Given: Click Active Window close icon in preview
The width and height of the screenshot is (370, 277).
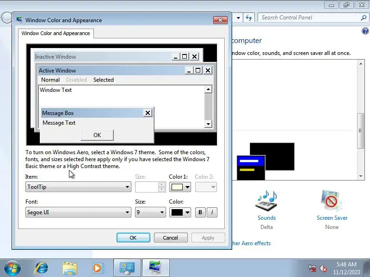Looking at the screenshot, I should point(208,70).
